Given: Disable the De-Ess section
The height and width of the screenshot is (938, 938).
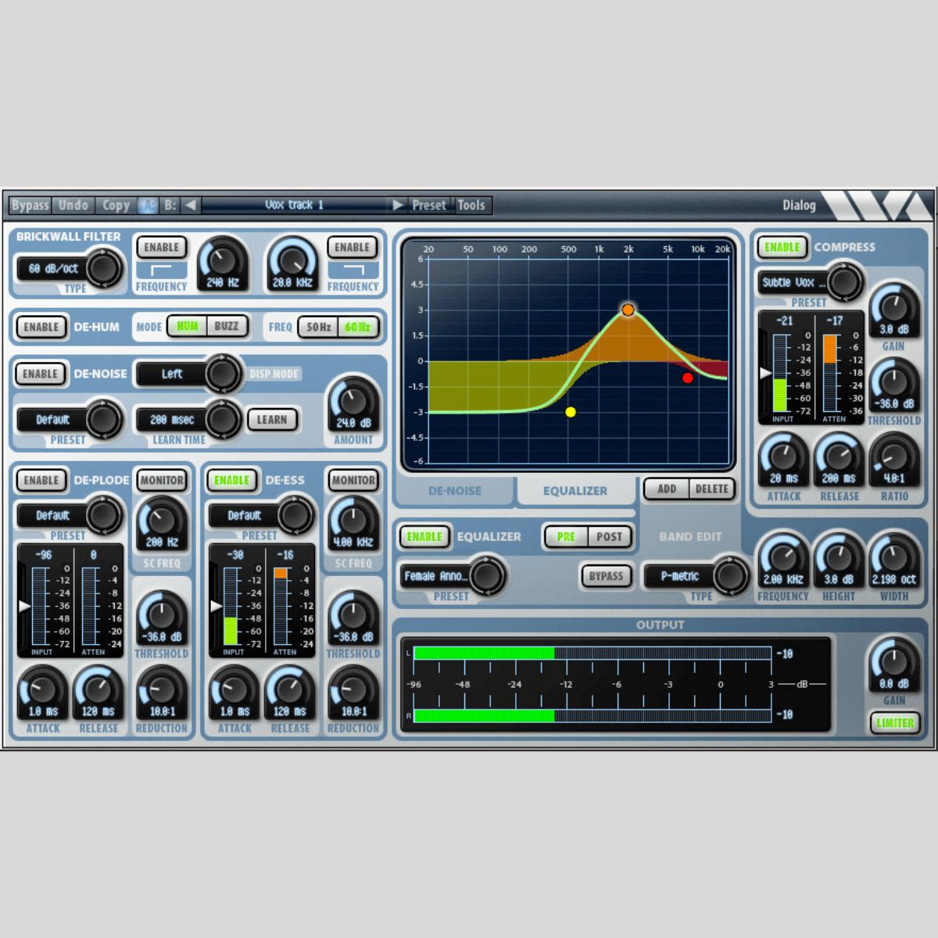Looking at the screenshot, I should (232, 480).
